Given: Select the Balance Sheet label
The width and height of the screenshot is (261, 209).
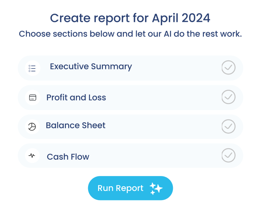Looking at the screenshot, I should point(76,125).
